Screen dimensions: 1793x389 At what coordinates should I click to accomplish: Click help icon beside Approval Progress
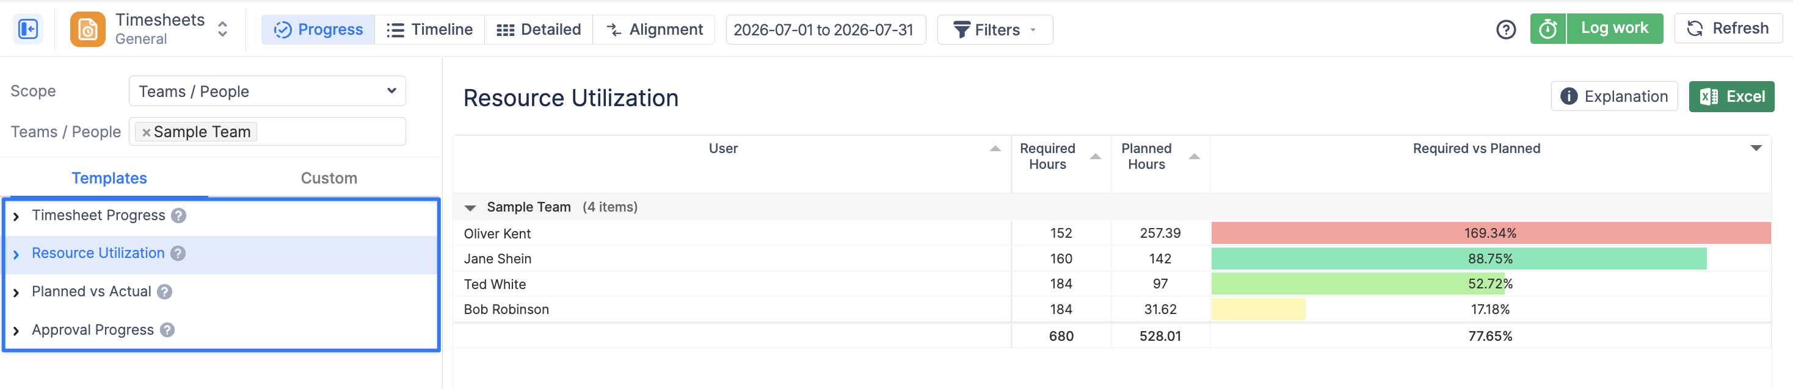(167, 330)
